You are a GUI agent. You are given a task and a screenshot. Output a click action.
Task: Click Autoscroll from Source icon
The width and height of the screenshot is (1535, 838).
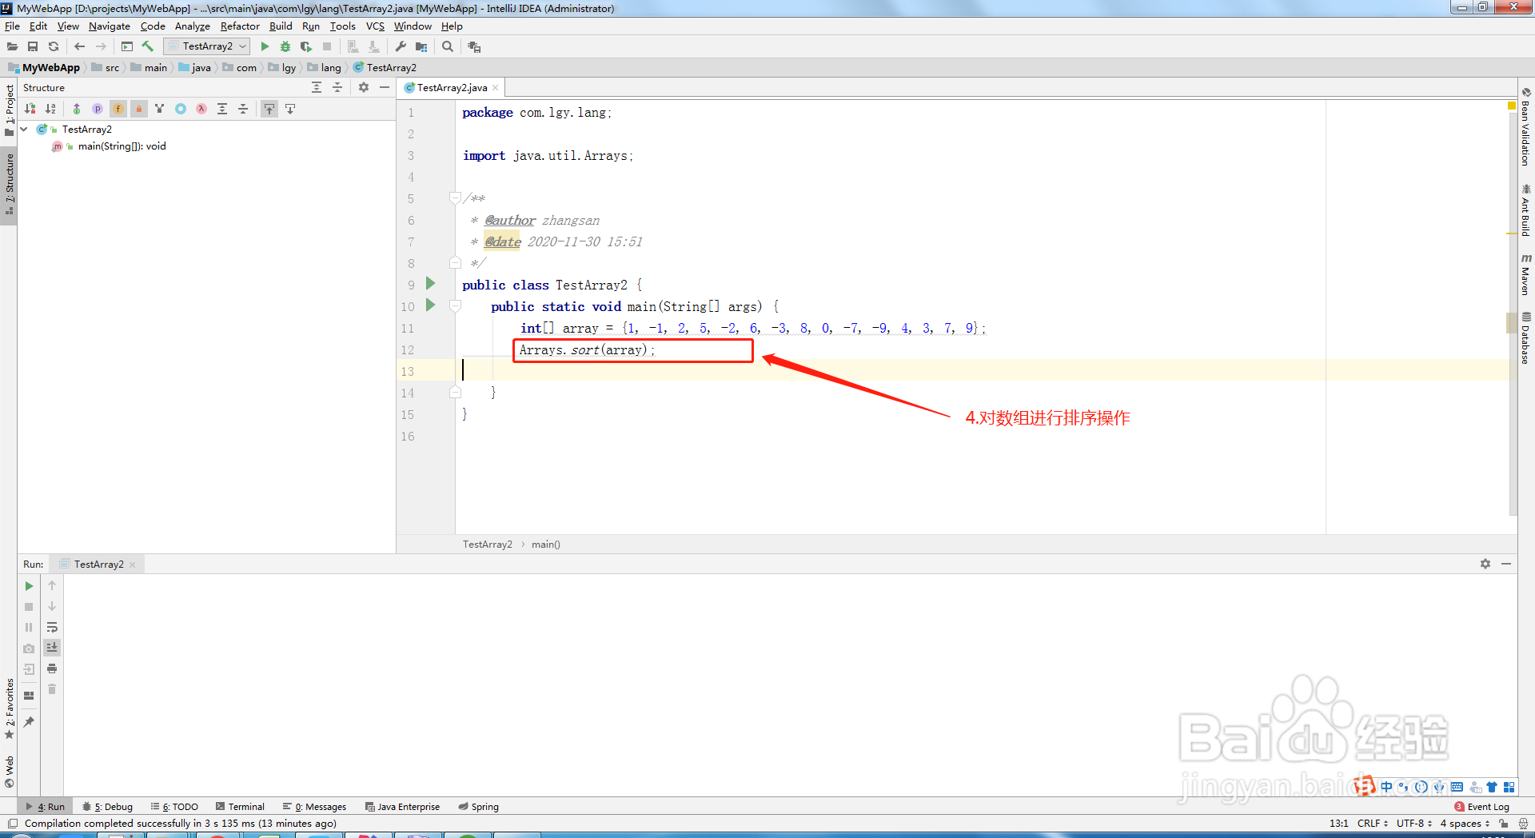tap(290, 109)
